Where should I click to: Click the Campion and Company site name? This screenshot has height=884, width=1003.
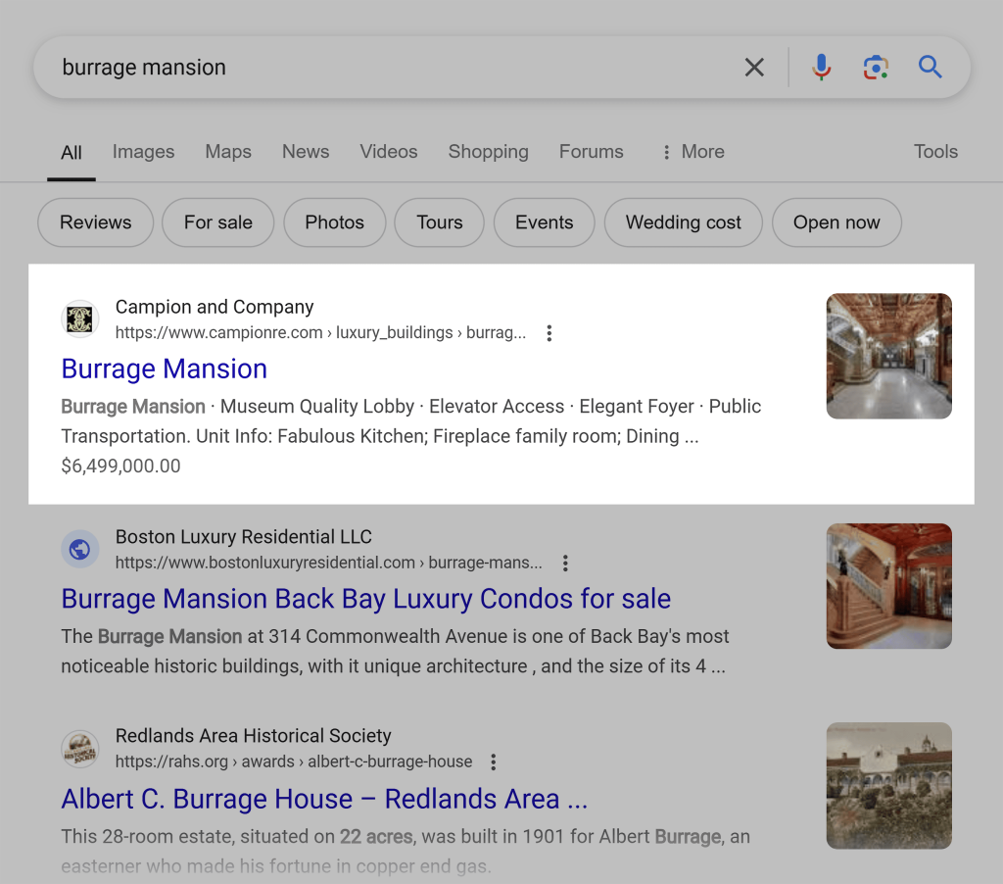(x=215, y=308)
